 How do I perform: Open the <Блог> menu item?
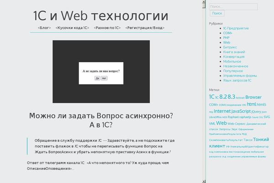44,28
